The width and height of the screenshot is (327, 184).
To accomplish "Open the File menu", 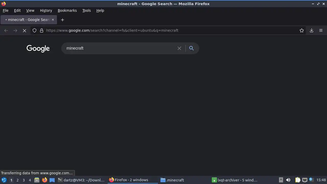I will point(6,10).
